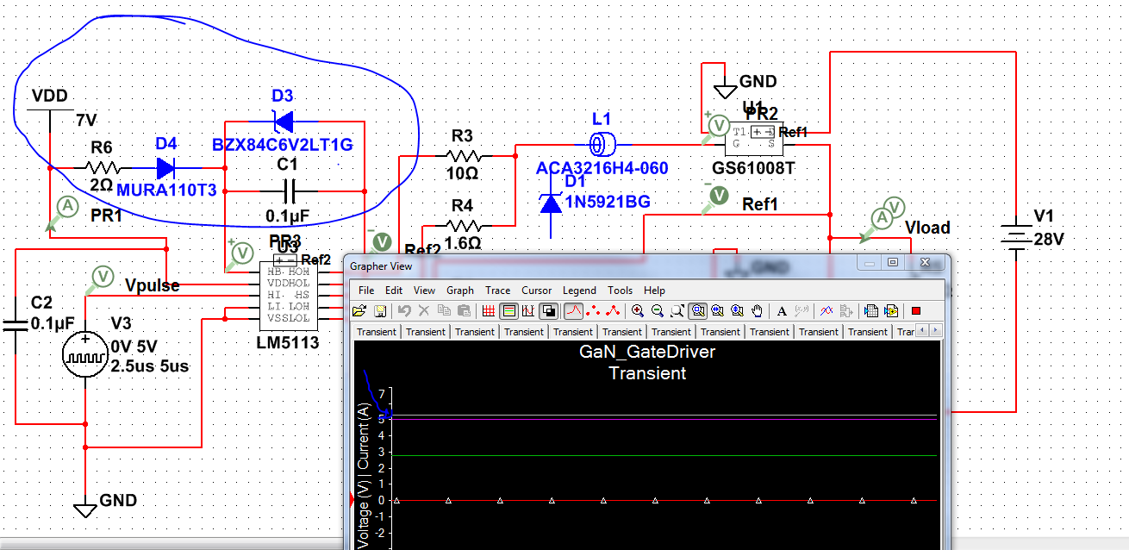The image size is (1129, 550).
Task: Open the Edit menu in Grapher View
Action: pos(394,291)
